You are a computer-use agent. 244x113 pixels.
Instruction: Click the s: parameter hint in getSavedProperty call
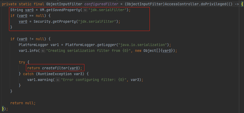pyautogui.click(x=85, y=10)
